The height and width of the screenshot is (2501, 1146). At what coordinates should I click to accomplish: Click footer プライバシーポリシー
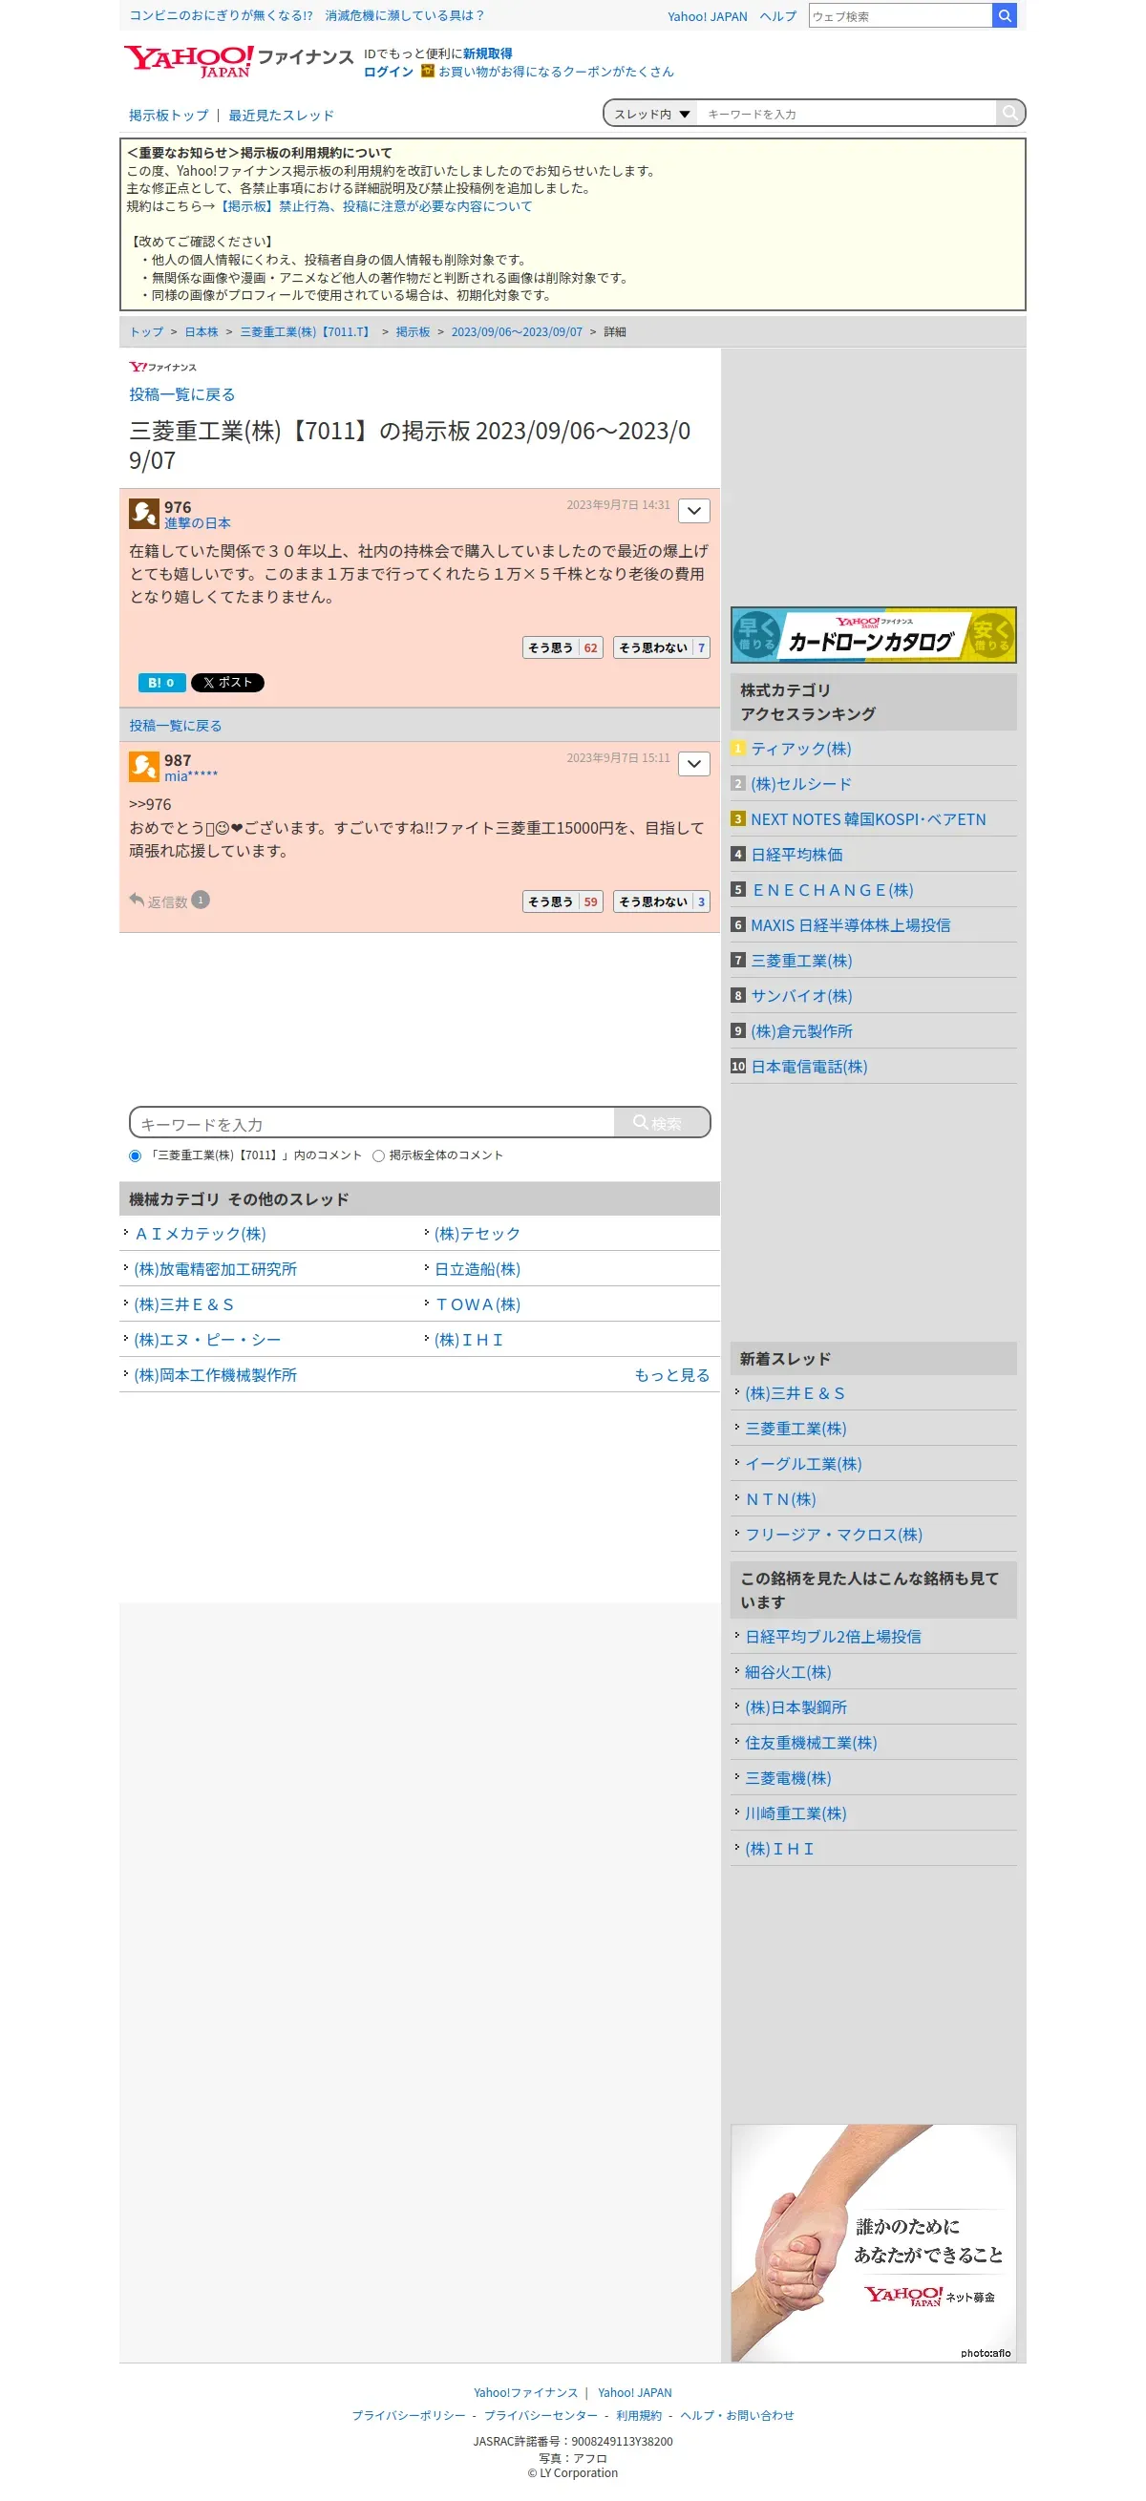click(409, 2416)
